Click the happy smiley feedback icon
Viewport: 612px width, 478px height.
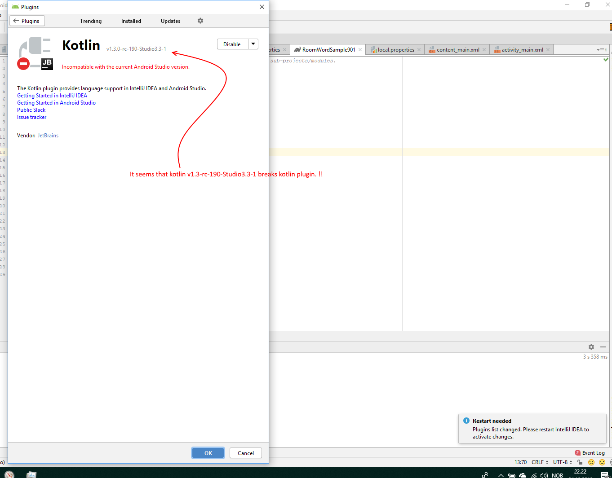pos(591,462)
